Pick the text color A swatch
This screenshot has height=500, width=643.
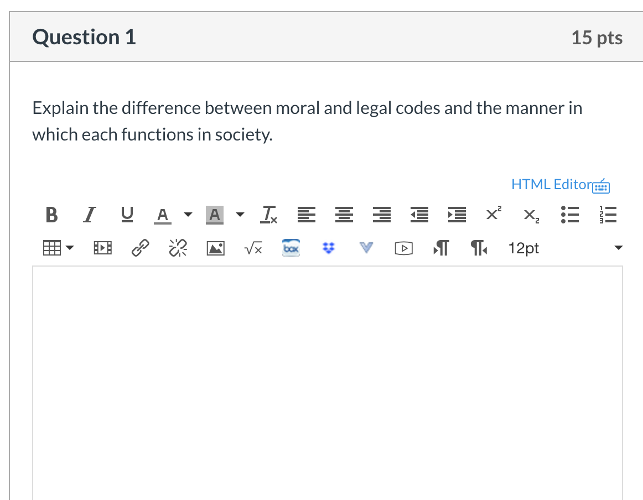click(162, 215)
